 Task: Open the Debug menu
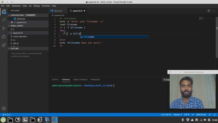pyautogui.click(x=36, y=6)
